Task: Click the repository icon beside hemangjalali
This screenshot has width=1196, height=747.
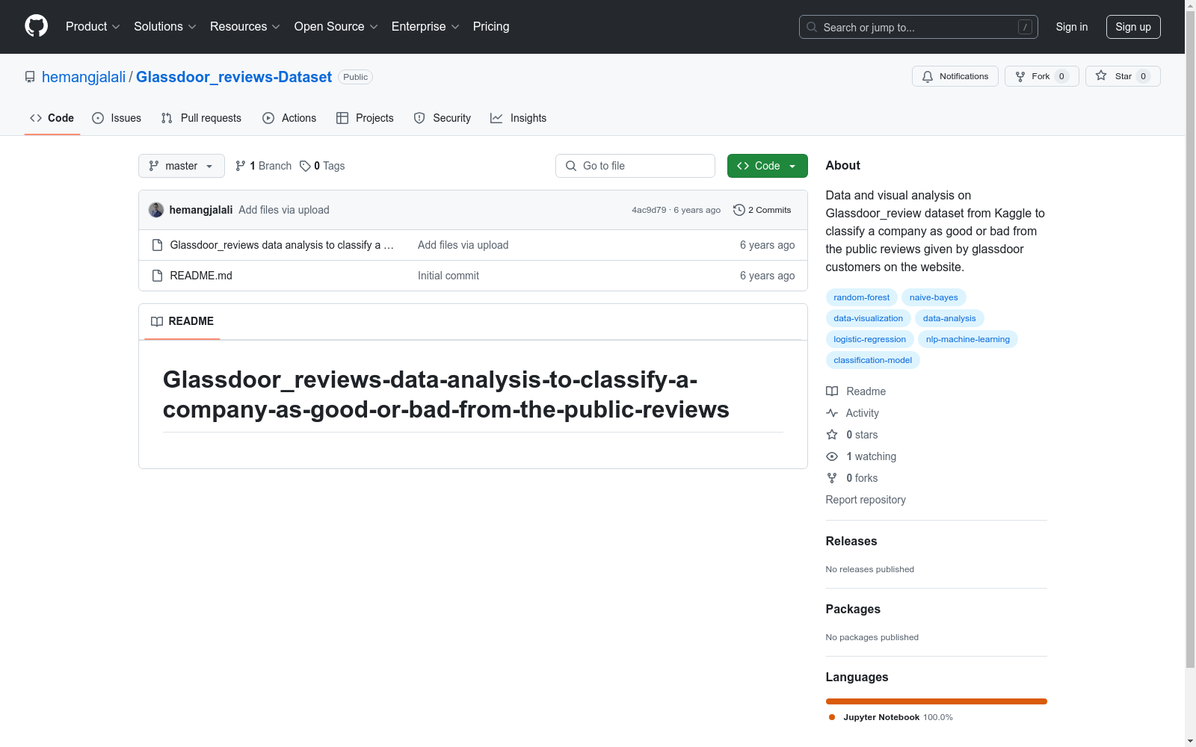Action: (30, 77)
